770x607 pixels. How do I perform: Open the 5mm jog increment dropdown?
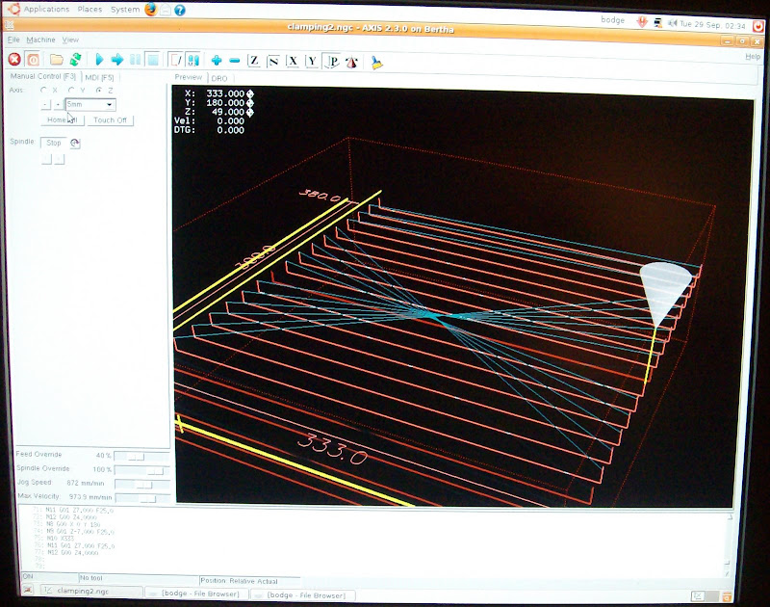coord(90,104)
